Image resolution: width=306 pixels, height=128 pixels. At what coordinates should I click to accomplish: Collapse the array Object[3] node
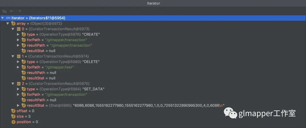(x=8, y=24)
